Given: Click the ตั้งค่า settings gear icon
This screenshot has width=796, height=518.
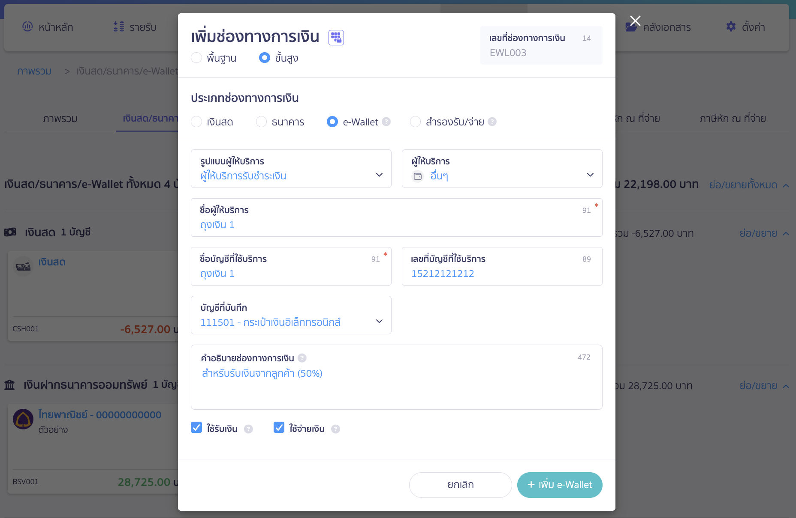Looking at the screenshot, I should [730, 27].
